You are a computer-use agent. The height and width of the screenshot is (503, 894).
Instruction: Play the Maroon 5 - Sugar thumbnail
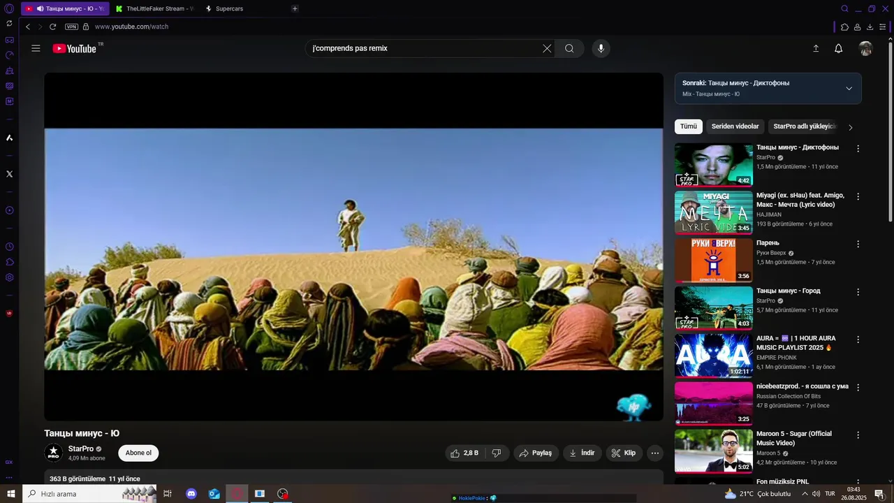713,451
